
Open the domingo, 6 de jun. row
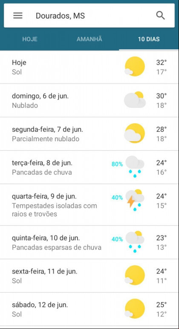89,100
